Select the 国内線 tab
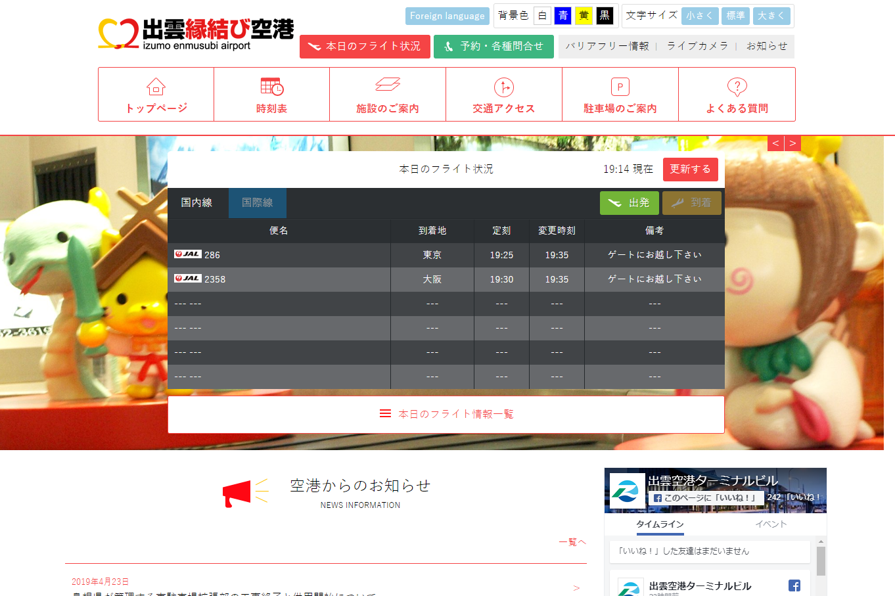Viewport: 895px width, 596px height. click(197, 203)
